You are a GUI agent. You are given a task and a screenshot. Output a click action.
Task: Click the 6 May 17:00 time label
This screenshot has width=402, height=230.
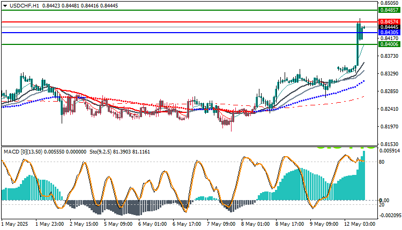[x=187, y=224]
